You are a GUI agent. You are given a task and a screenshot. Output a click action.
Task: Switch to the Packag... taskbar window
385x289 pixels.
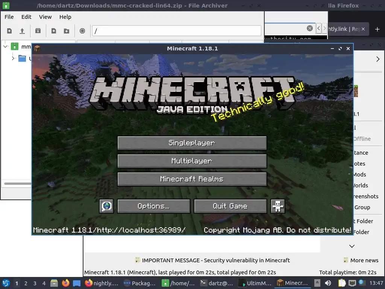(x=139, y=283)
